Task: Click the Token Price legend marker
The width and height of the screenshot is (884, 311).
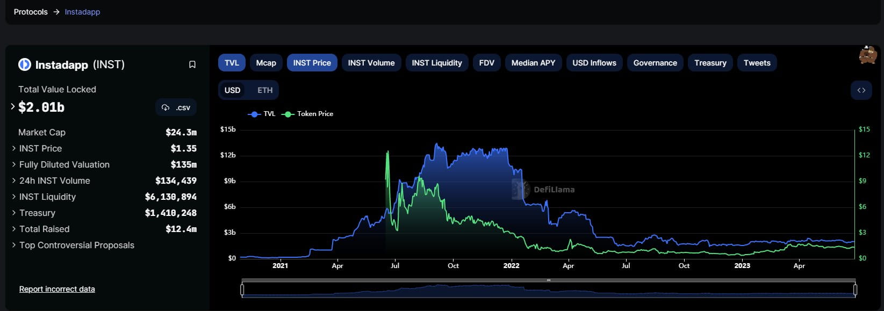Action: coord(288,114)
